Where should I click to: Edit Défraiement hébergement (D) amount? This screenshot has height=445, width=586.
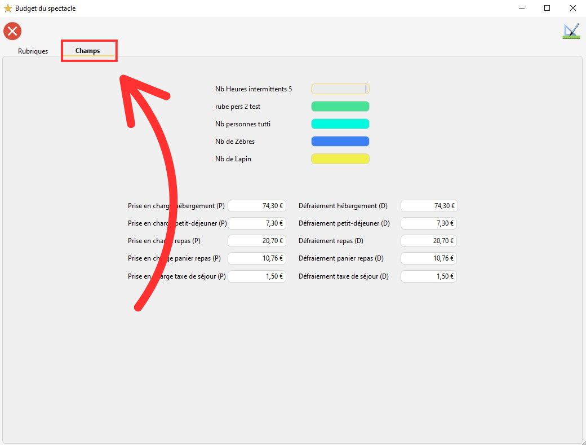(x=429, y=206)
